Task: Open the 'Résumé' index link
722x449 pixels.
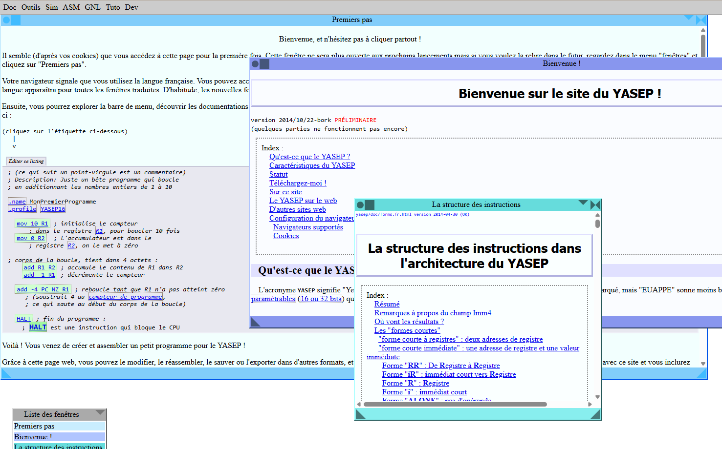Action: [x=387, y=304]
